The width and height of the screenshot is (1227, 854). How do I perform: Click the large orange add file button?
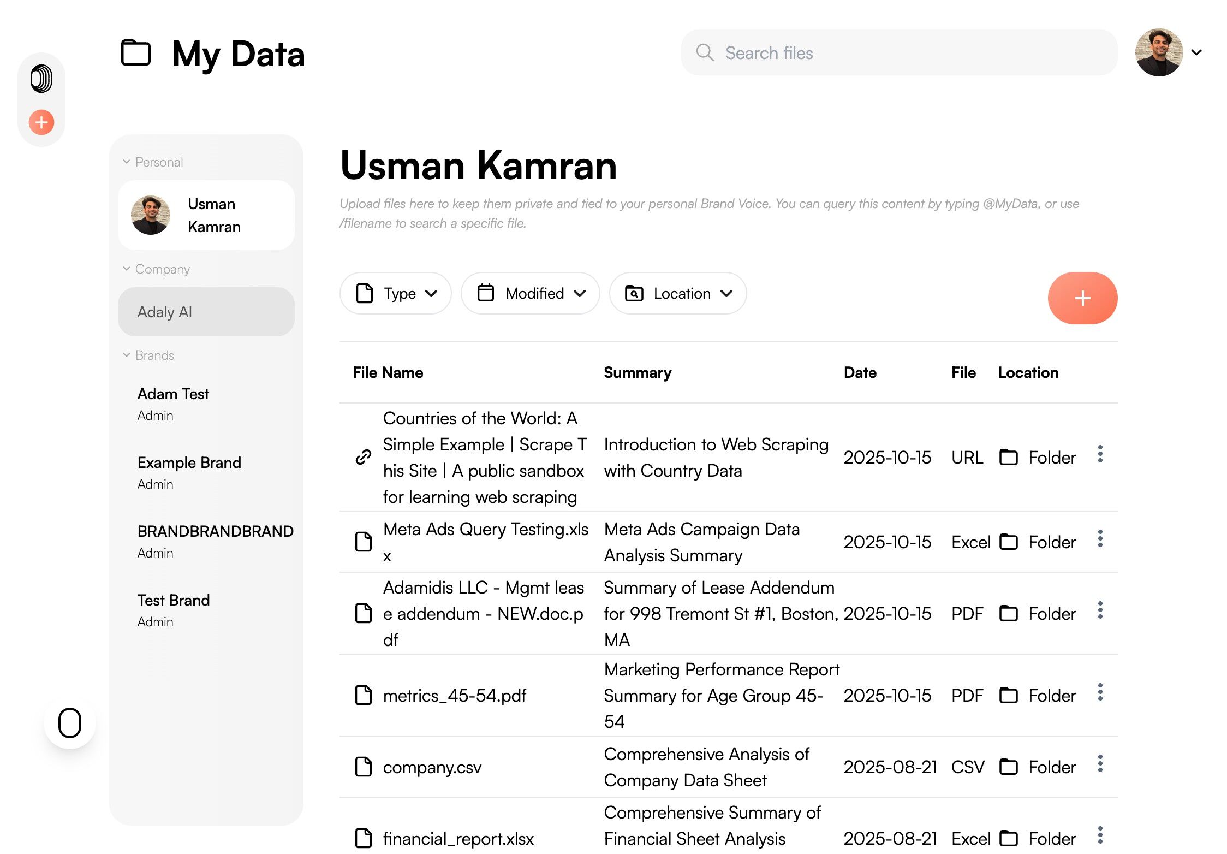coord(1082,298)
